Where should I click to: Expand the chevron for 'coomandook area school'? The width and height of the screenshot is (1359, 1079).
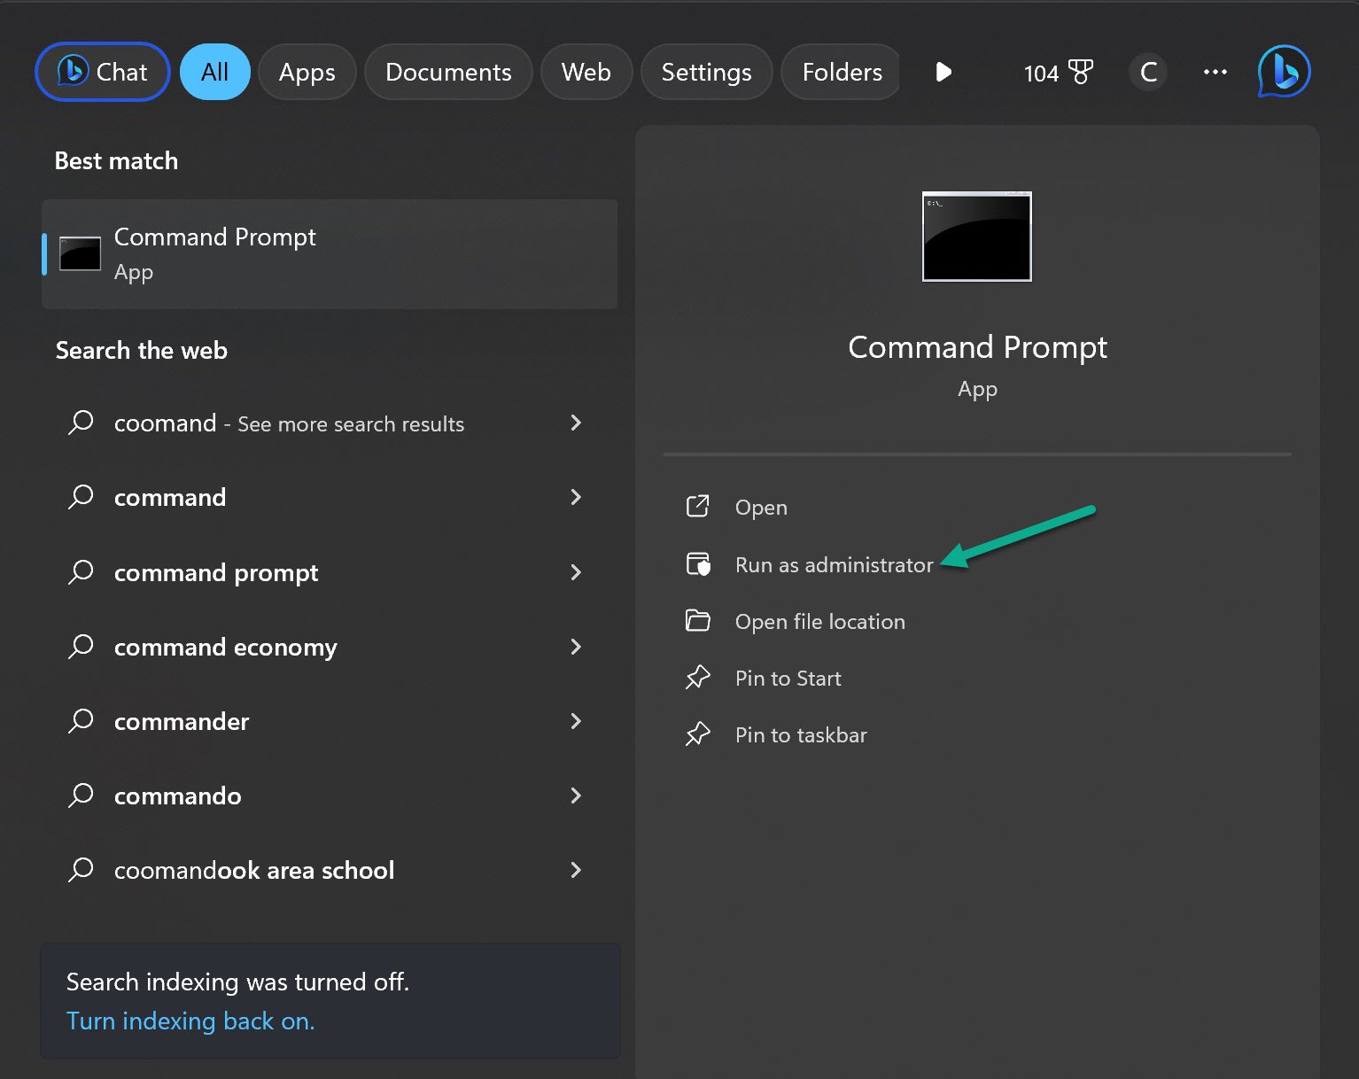[x=576, y=870]
